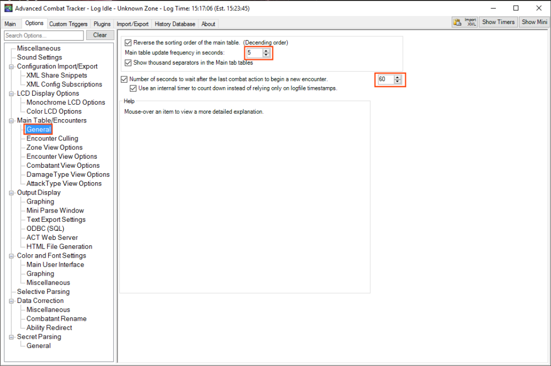Open the Import/Export tab
The image size is (551, 366).
133,24
